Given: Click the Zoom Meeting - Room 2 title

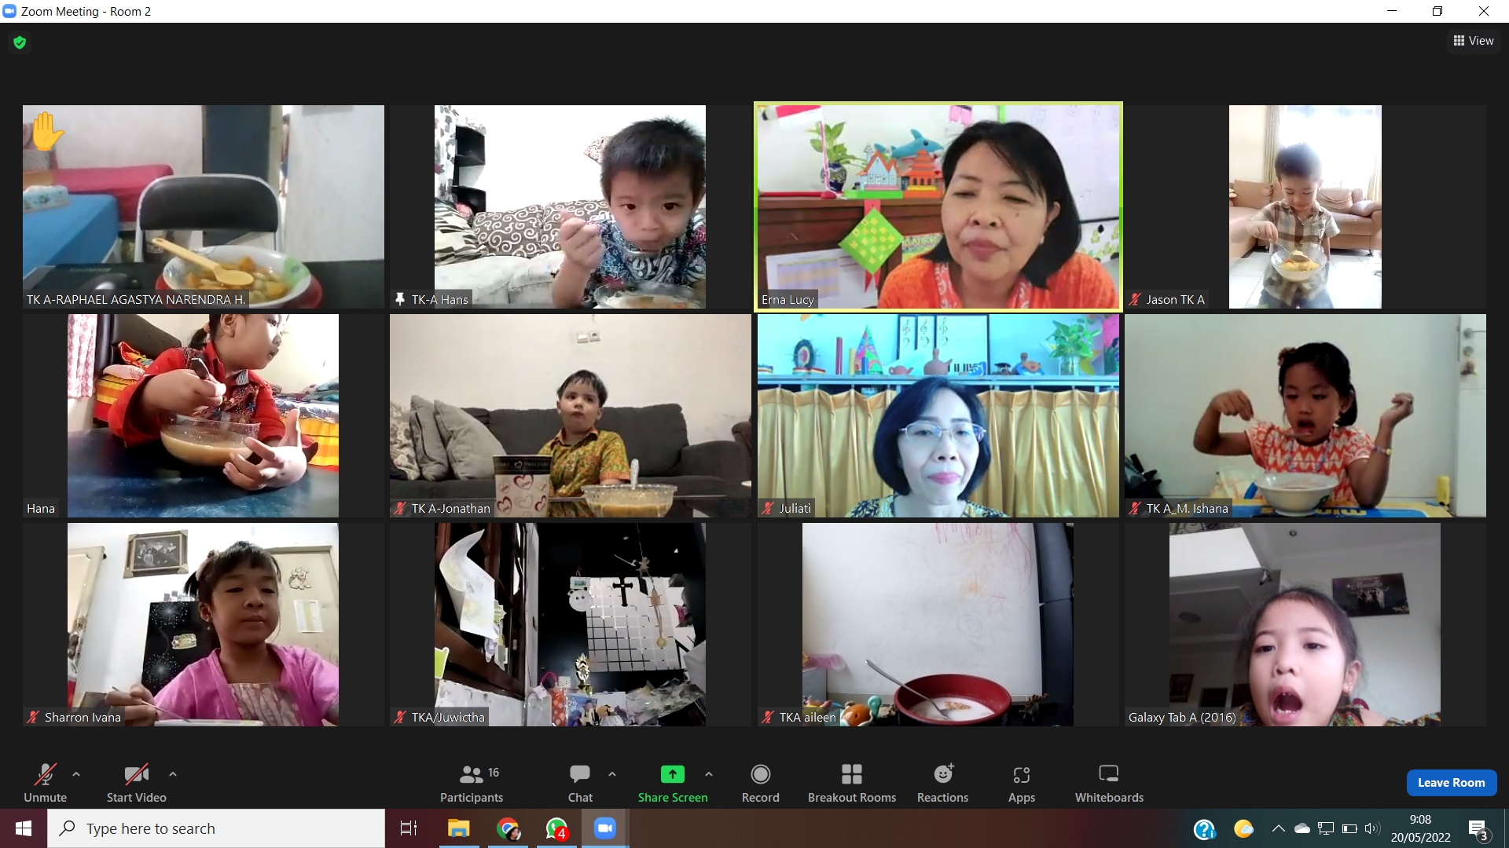Looking at the screenshot, I should point(86,11).
